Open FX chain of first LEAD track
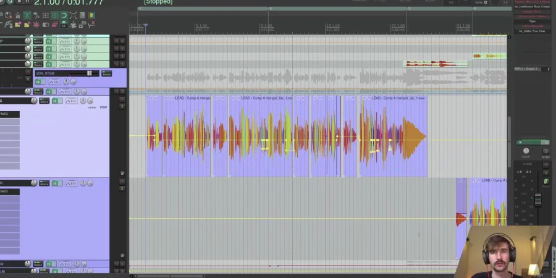Image resolution: width=556 pixels, height=278 pixels. 55,101
